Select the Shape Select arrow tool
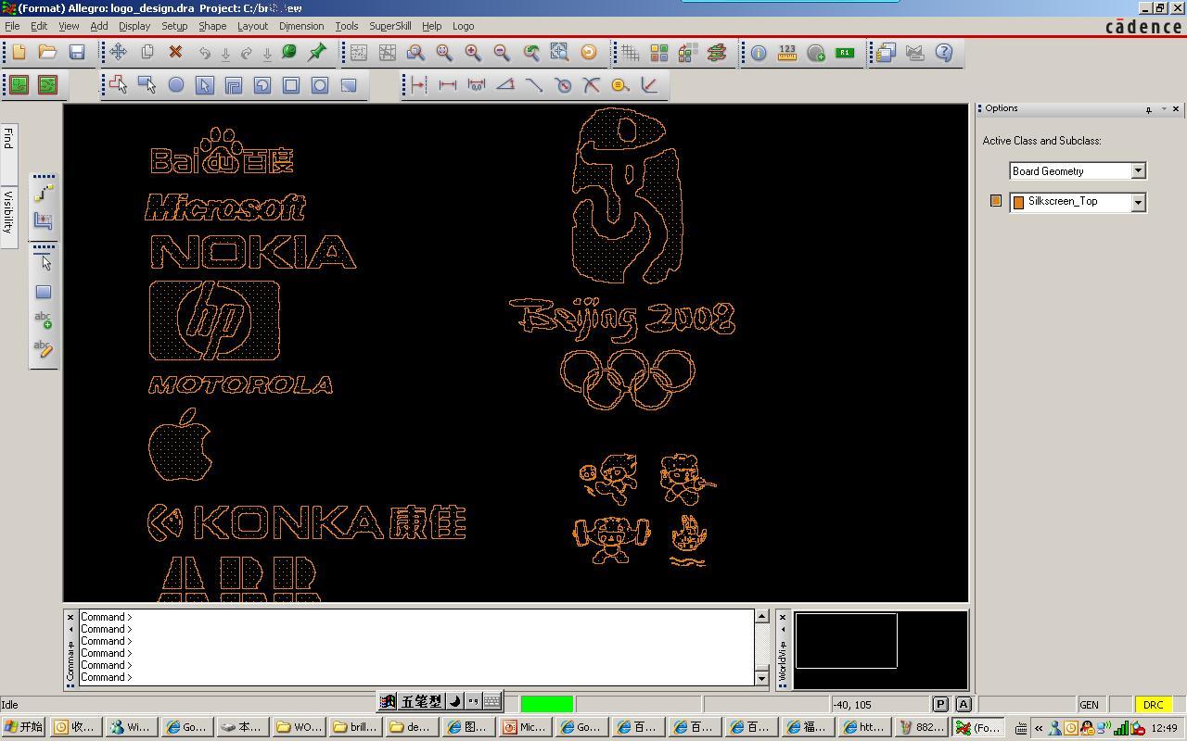 204,85
